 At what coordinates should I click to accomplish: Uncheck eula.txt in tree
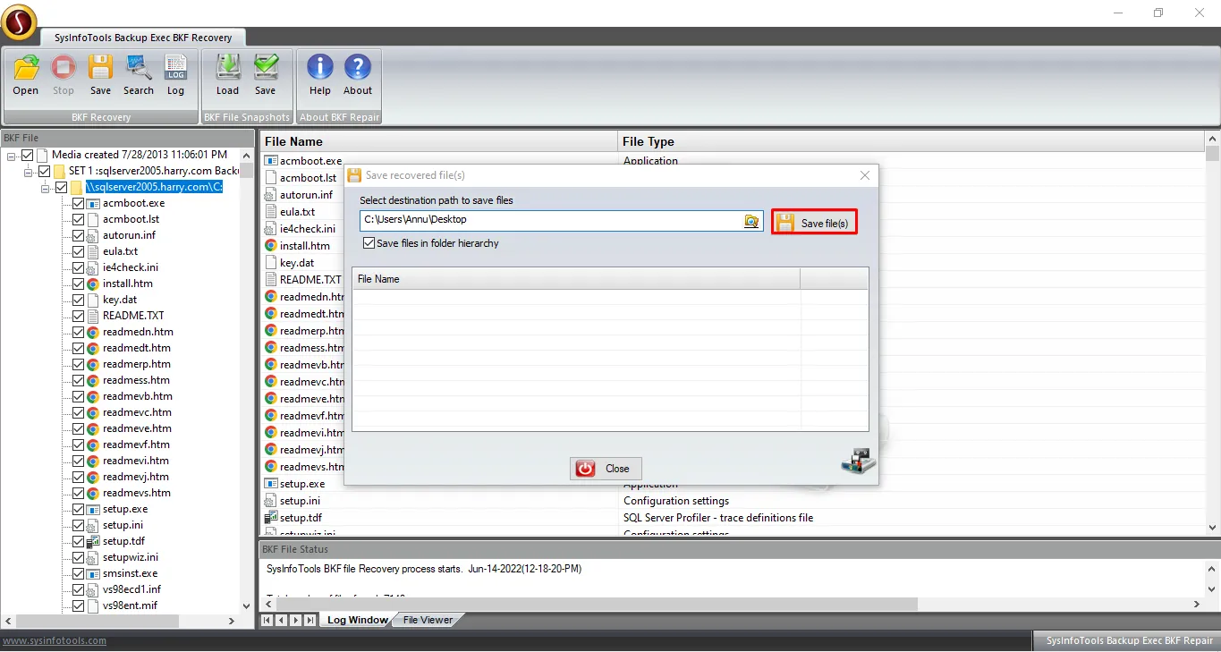[78, 251]
